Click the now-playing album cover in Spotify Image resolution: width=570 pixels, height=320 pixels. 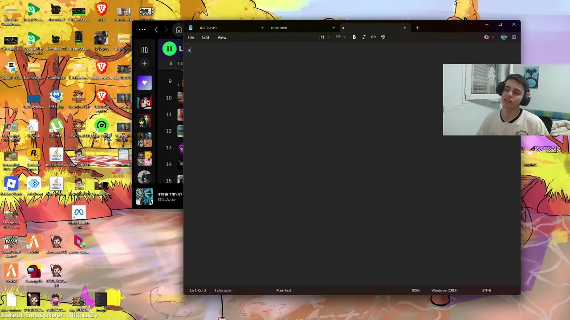tap(144, 196)
